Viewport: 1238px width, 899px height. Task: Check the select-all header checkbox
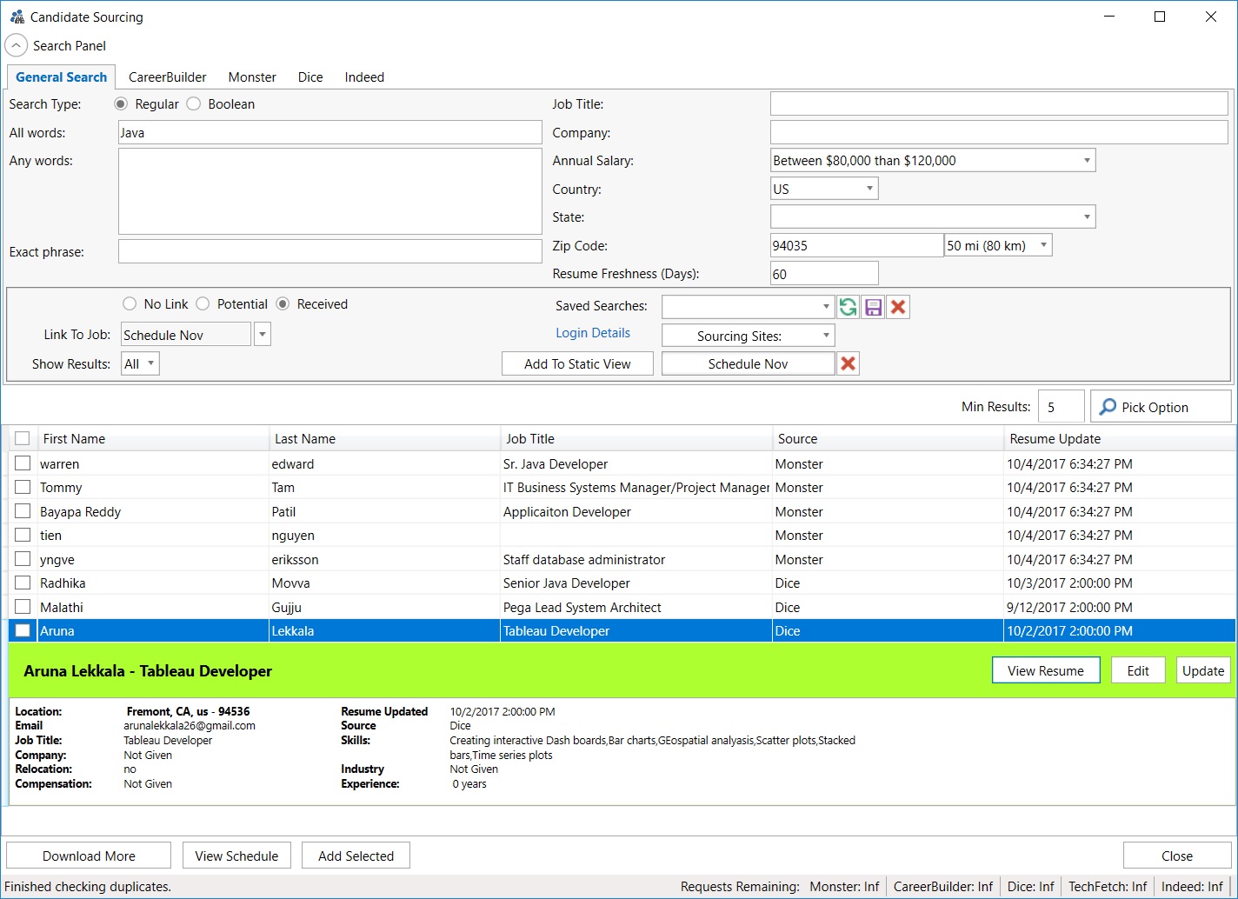(x=23, y=438)
